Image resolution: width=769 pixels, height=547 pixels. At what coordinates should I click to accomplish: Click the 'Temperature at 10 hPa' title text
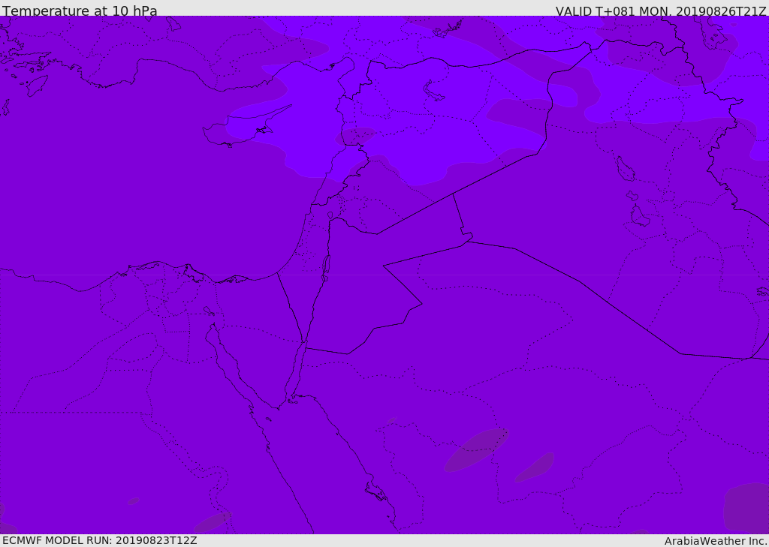pyautogui.click(x=80, y=11)
